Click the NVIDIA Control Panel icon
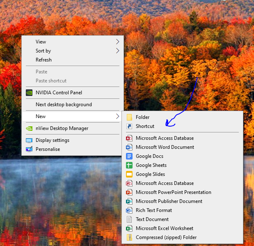This screenshot has height=246, width=254. (29, 93)
